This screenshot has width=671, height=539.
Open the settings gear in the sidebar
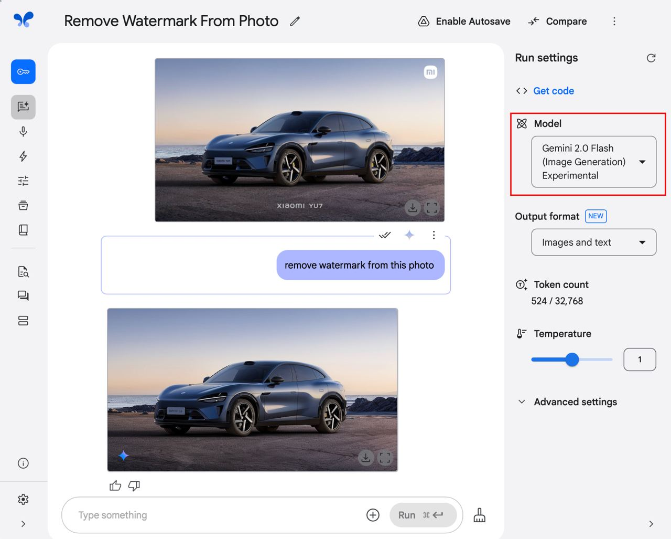point(23,499)
